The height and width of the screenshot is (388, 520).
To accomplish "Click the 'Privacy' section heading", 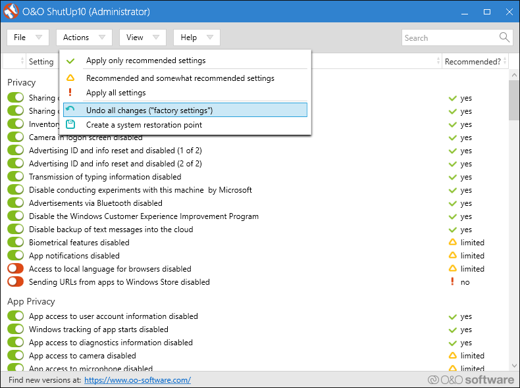I will [21, 82].
